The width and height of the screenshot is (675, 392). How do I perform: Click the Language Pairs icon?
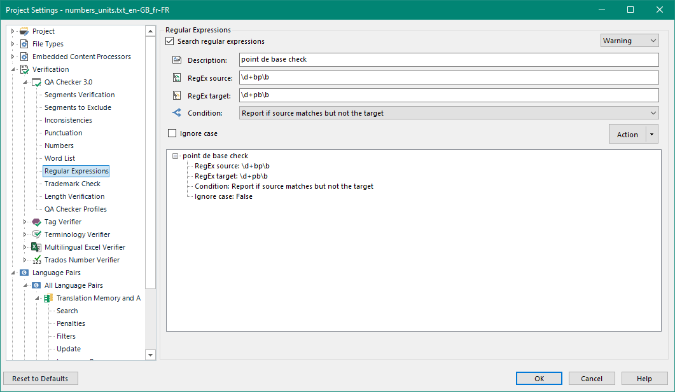(x=24, y=273)
